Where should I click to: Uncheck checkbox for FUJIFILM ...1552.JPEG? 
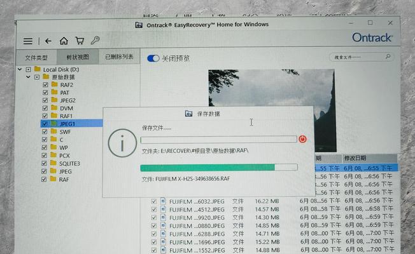coord(154,250)
